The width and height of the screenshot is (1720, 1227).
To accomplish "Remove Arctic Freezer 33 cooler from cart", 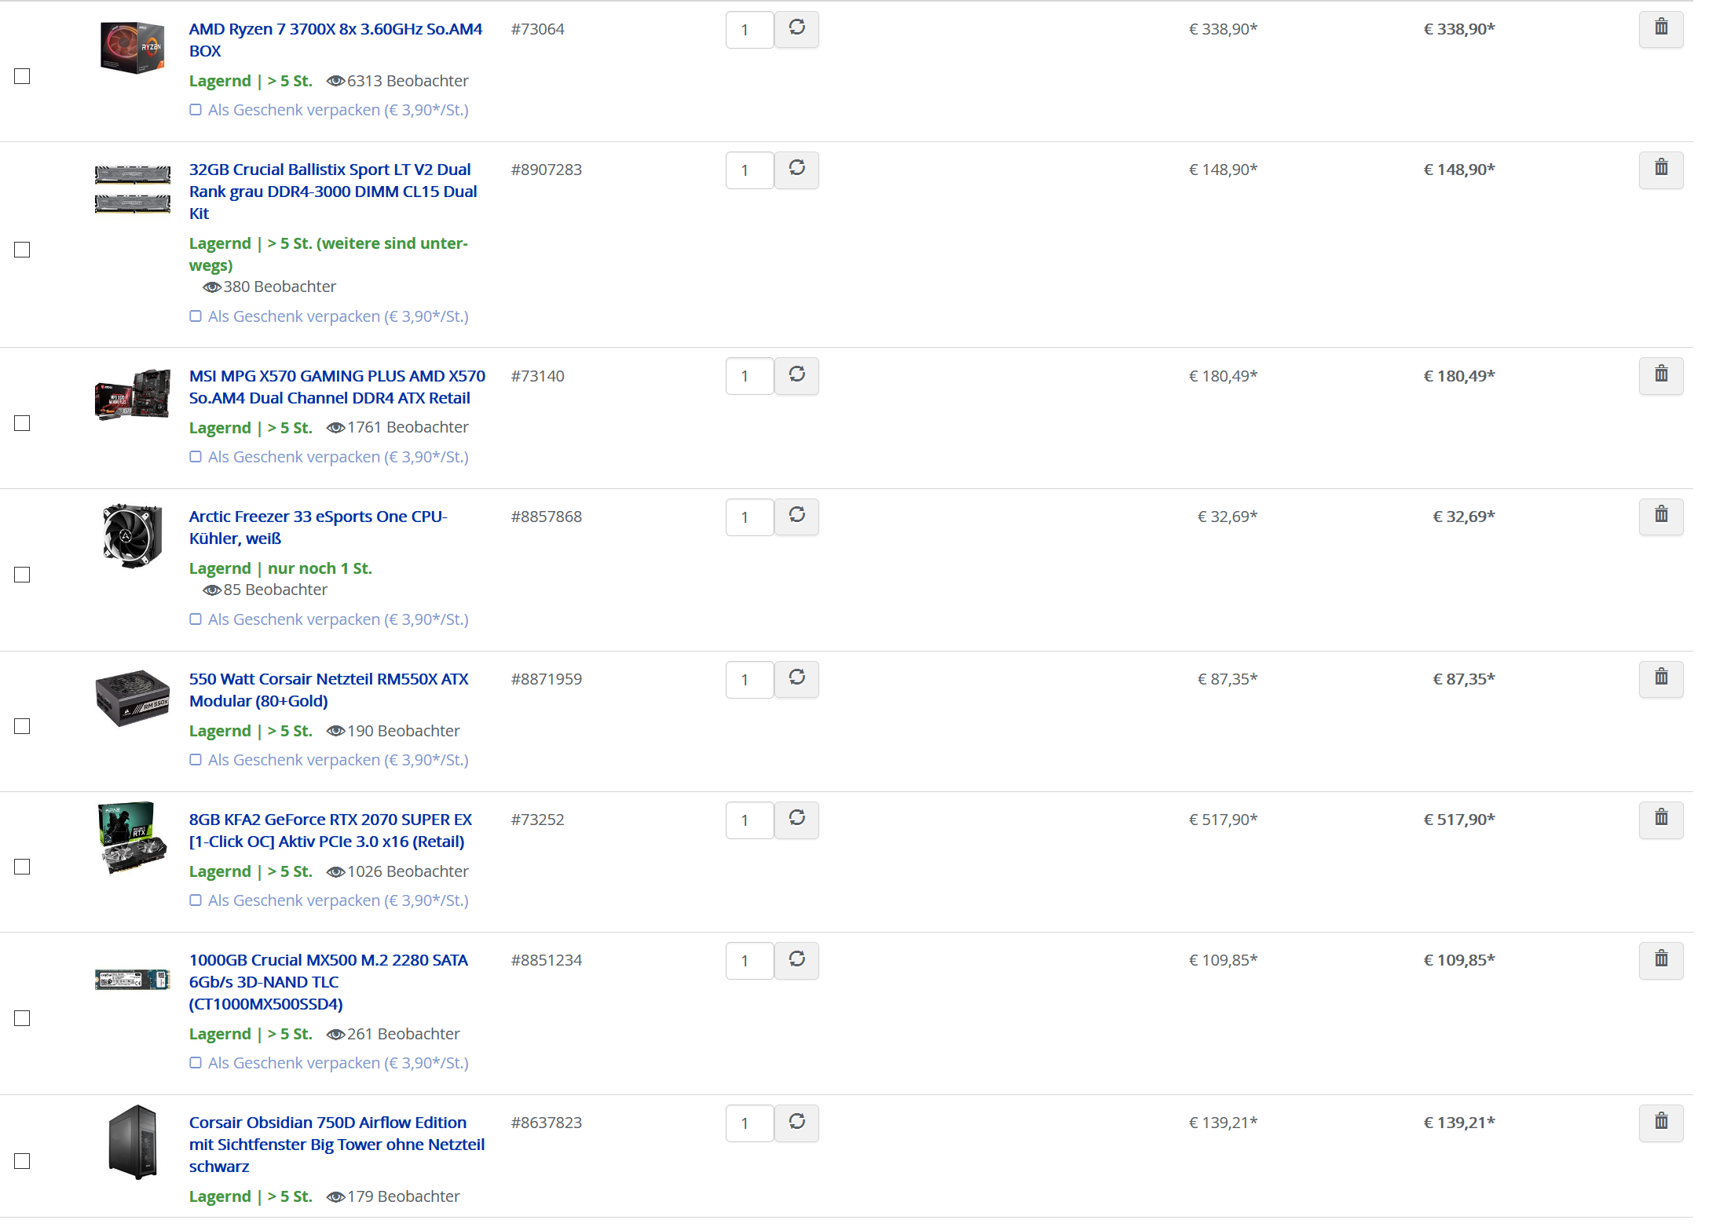I will (1661, 517).
